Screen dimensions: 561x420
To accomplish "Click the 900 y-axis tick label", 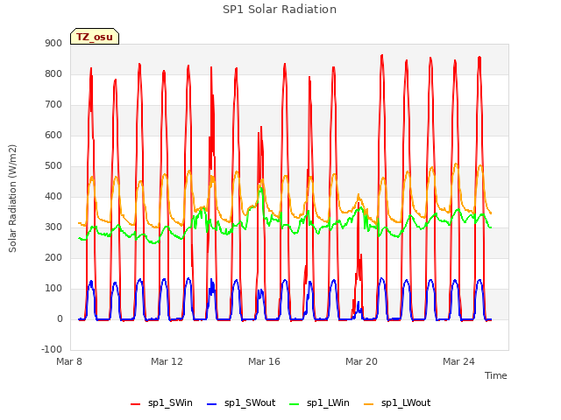I will tap(53, 43).
